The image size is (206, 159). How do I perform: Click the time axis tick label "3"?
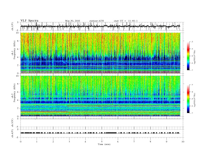click(x=69, y=142)
